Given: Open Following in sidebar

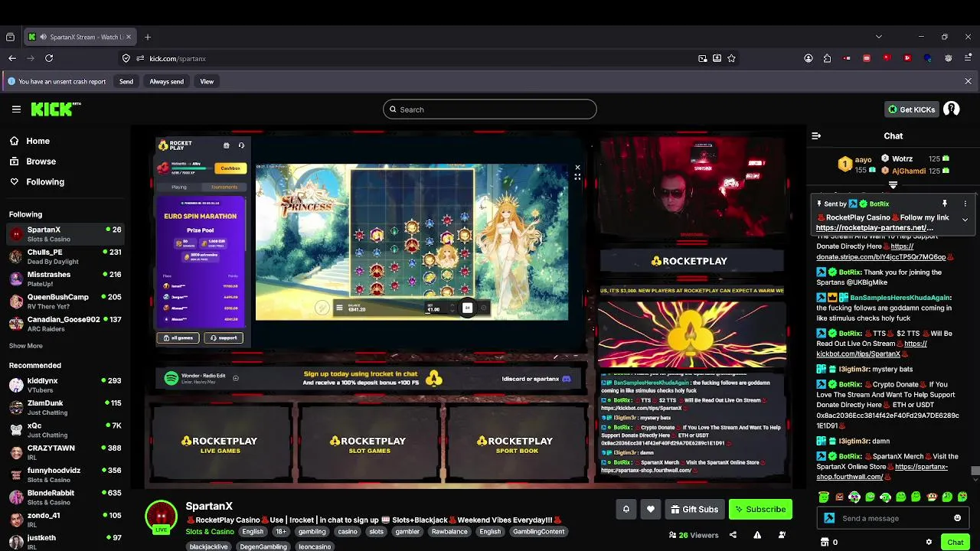Looking at the screenshot, I should pyautogui.click(x=45, y=181).
